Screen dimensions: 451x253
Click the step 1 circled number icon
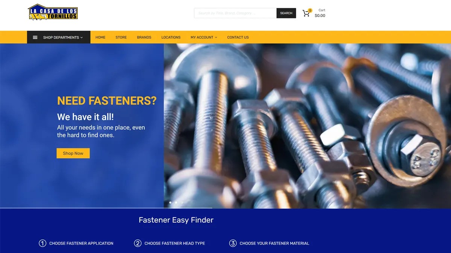pyautogui.click(x=42, y=243)
